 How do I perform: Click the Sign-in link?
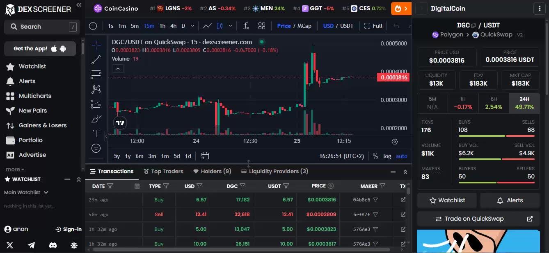[x=68, y=229]
